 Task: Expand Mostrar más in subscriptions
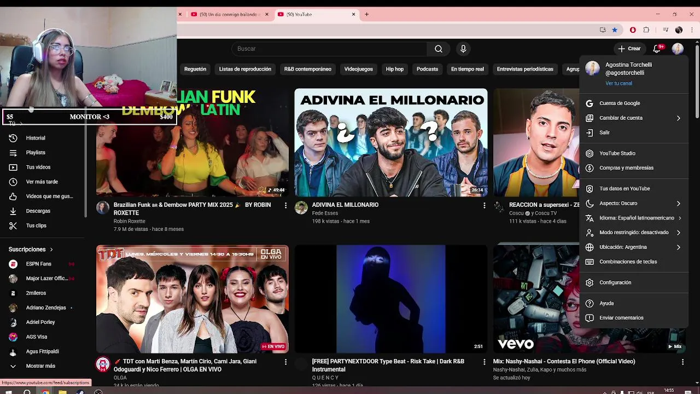click(x=43, y=366)
